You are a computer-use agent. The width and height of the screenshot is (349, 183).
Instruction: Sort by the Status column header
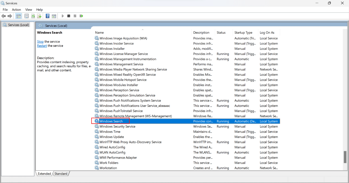click(x=224, y=32)
